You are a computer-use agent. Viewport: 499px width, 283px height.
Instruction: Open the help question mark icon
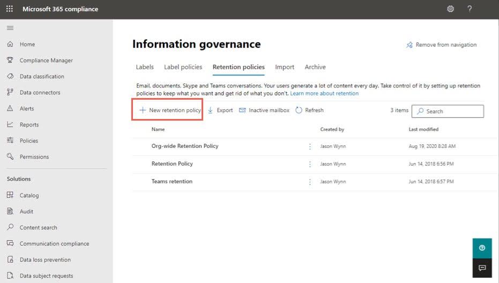470,9
